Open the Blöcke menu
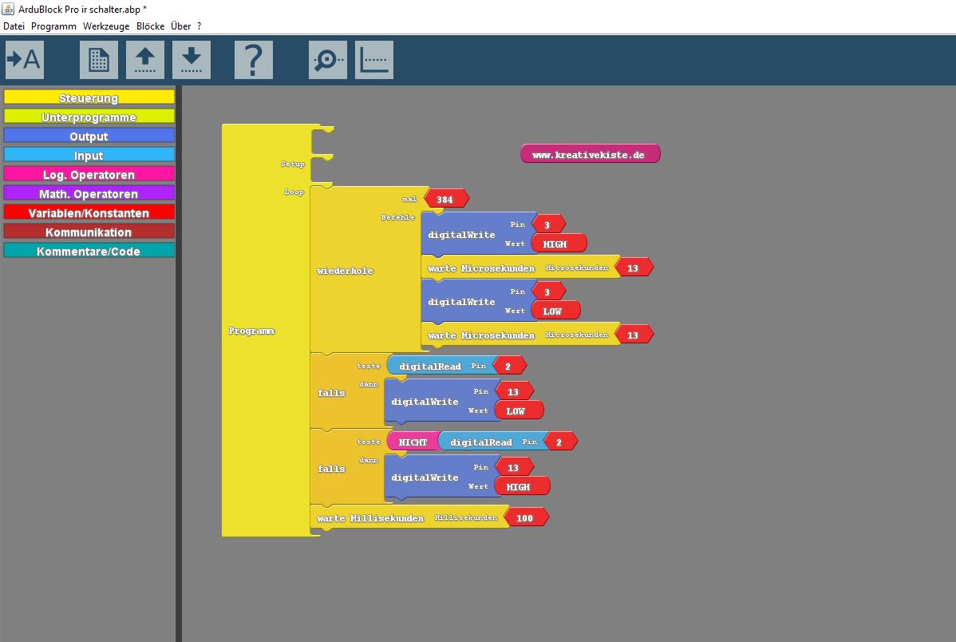Image resolution: width=956 pixels, height=642 pixels. (150, 26)
